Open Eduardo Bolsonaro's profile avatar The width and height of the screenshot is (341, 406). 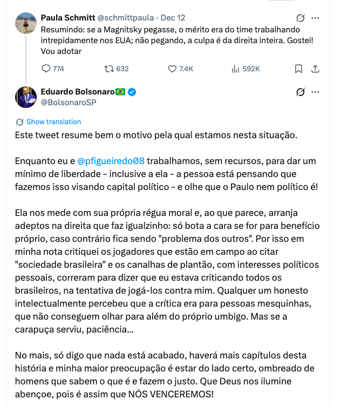pyautogui.click(x=26, y=97)
